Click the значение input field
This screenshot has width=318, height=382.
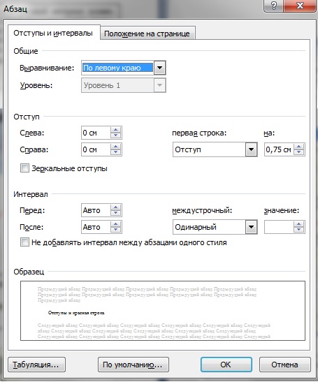coord(279,227)
